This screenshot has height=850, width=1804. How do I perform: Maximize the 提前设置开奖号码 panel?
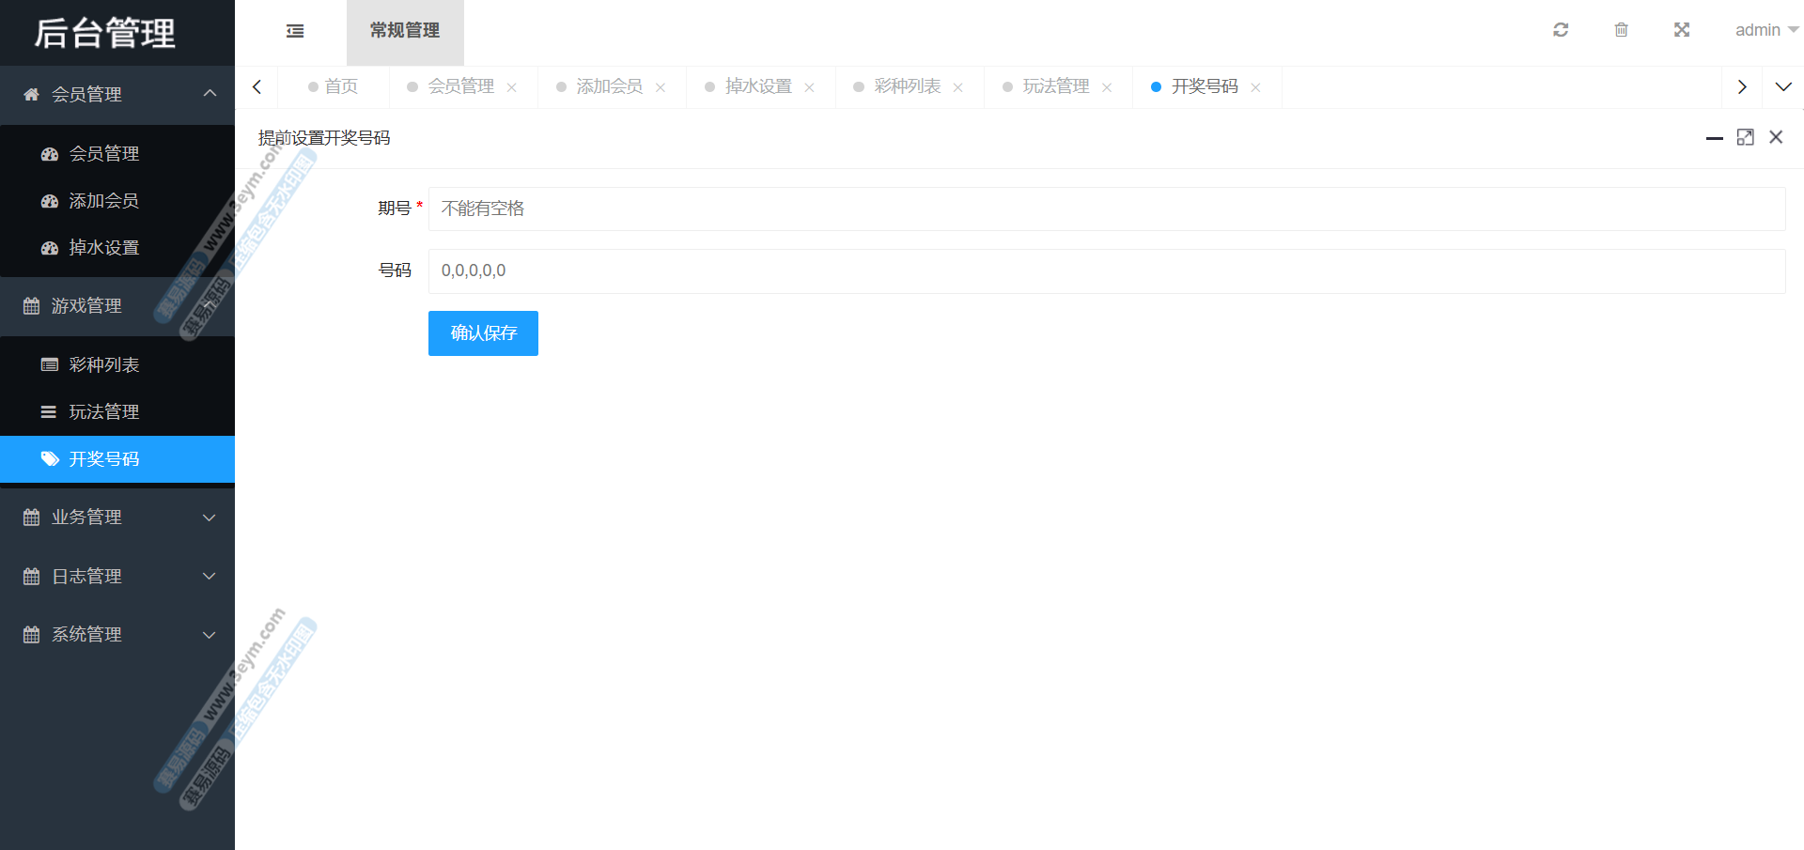click(x=1745, y=137)
